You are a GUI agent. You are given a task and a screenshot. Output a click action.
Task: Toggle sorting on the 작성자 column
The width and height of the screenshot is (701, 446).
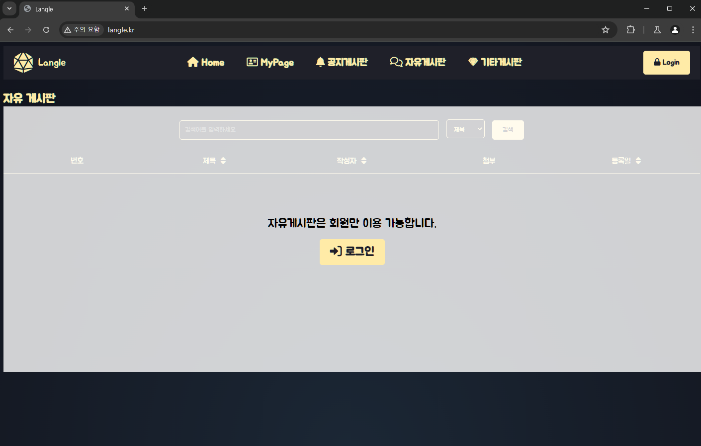tap(363, 160)
